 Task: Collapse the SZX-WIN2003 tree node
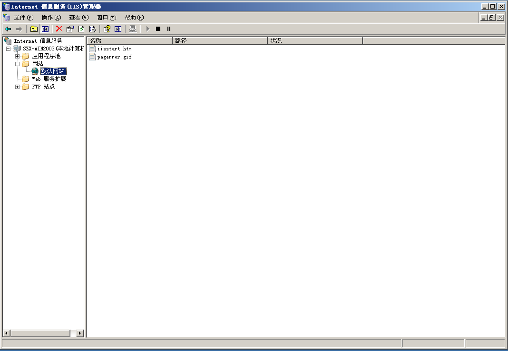tap(9, 49)
